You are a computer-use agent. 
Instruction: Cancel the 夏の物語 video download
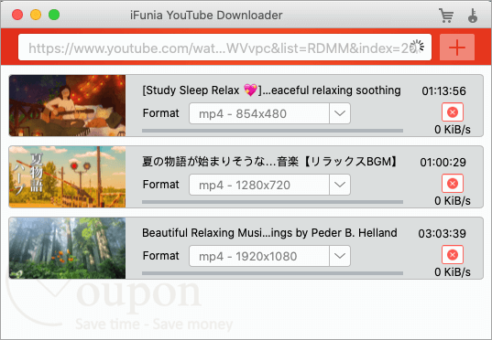pyautogui.click(x=453, y=183)
